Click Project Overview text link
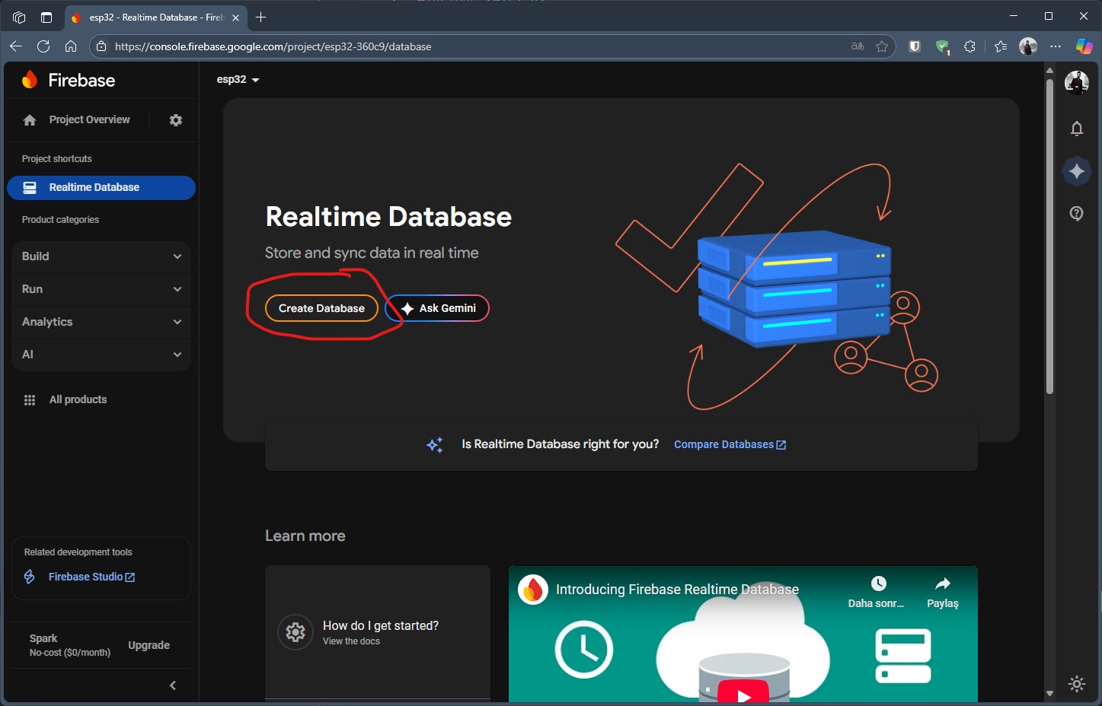The image size is (1102, 706). tap(89, 119)
